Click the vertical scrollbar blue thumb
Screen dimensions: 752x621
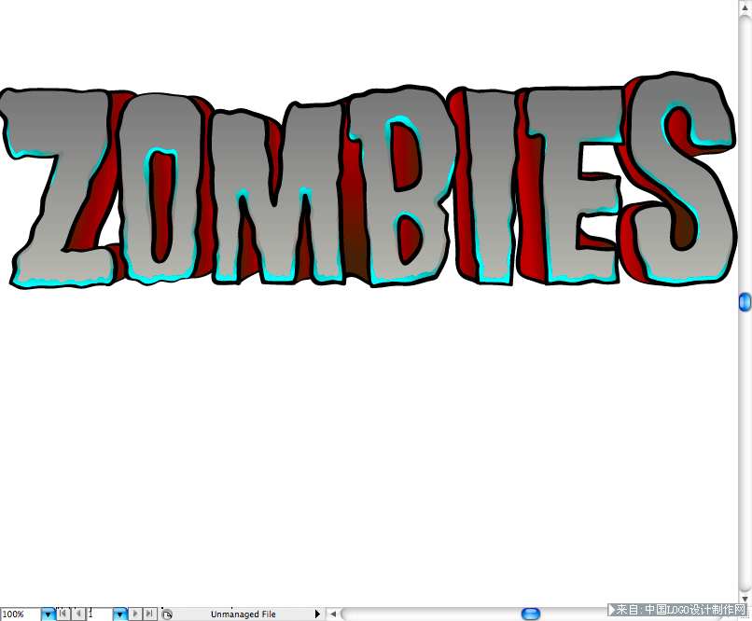pos(745,302)
